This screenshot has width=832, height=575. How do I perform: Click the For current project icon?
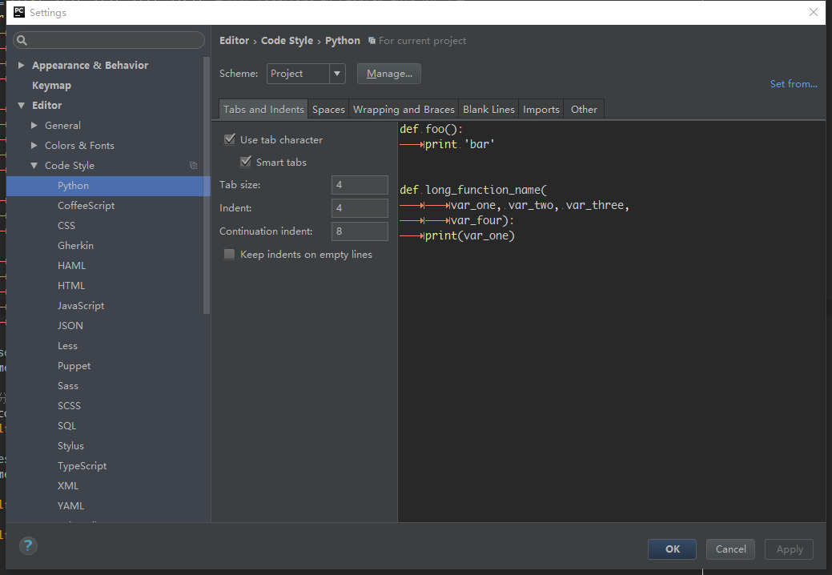click(x=372, y=41)
